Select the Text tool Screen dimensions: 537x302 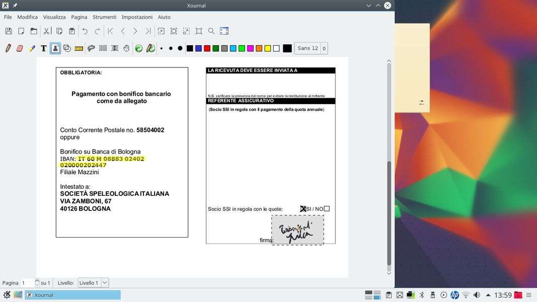point(43,48)
